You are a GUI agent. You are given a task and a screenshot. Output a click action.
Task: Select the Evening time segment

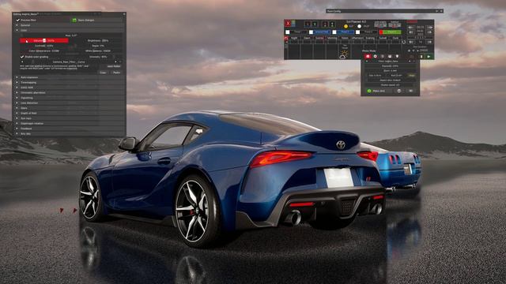tap(370, 39)
